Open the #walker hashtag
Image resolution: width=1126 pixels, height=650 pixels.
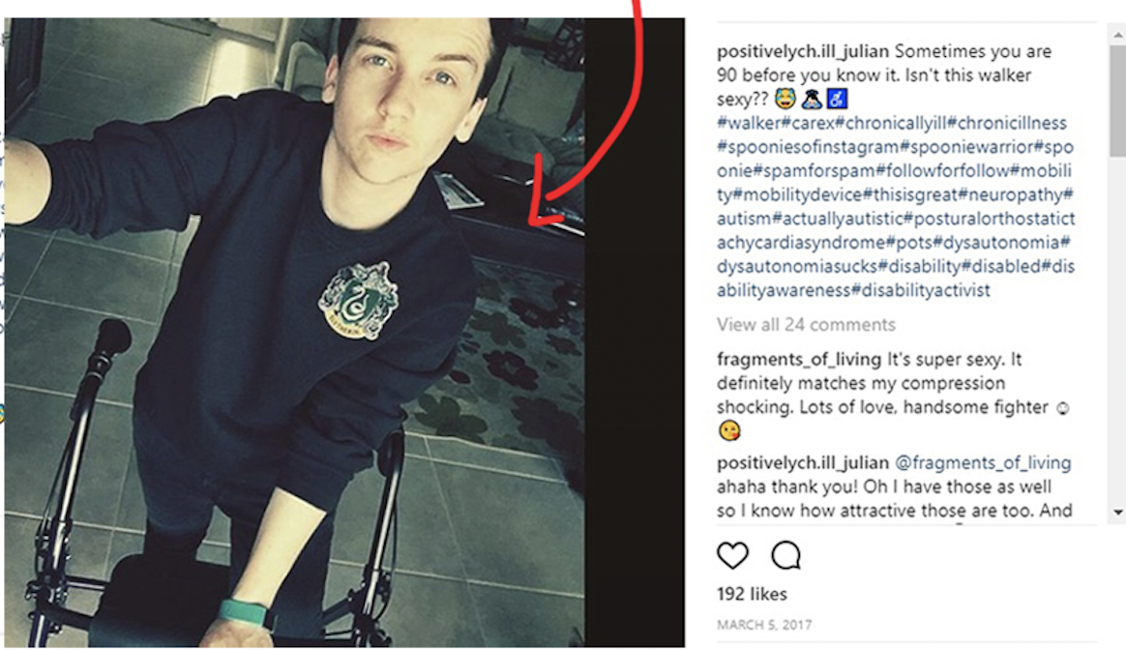click(x=749, y=123)
